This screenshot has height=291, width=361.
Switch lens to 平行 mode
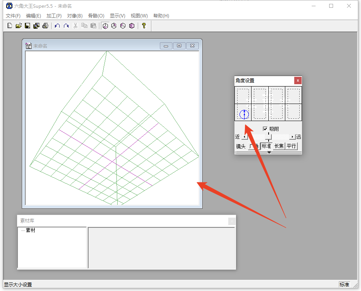pyautogui.click(x=291, y=146)
